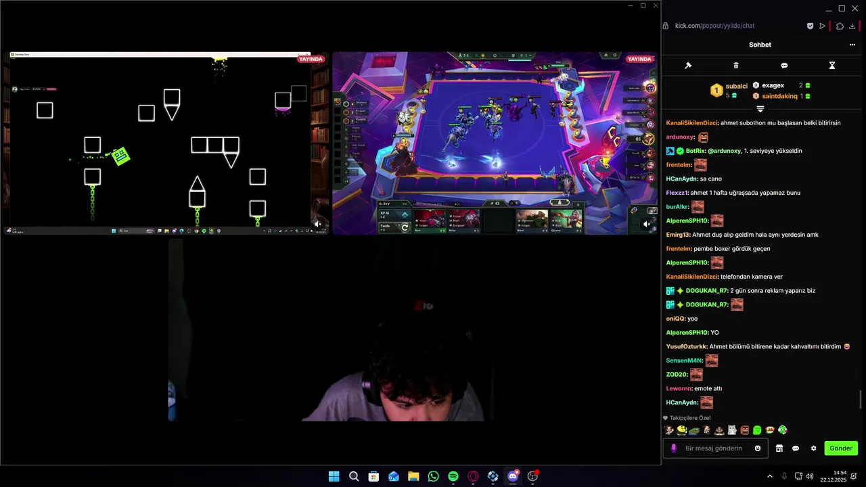
Task: Open Windows taskbar search
Action: [x=354, y=476]
